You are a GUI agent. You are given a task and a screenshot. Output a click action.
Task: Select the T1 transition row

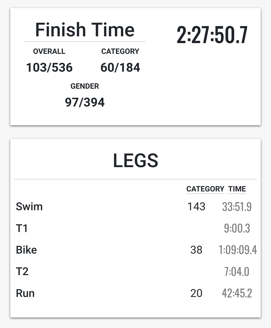click(22, 228)
